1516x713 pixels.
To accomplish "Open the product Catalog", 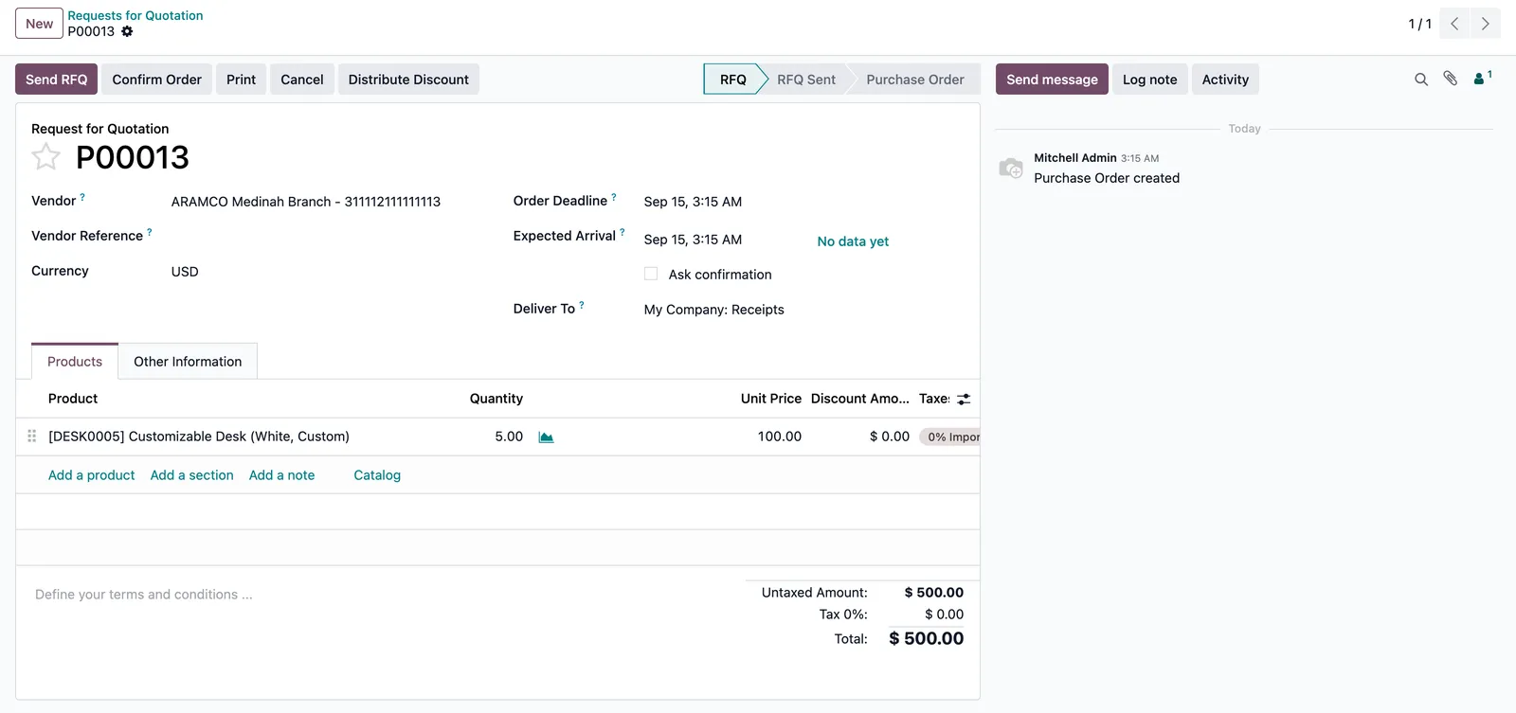I will 377,475.
